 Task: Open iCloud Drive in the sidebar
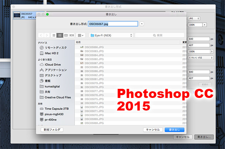click(x=52, y=65)
